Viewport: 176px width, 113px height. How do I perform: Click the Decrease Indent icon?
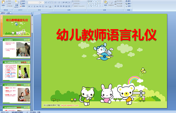[64, 3]
